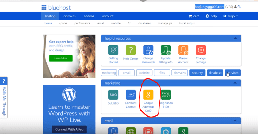Open the website submenu link
Image resolution: width=258 pixels, height=134 pixels.
tap(116, 23)
